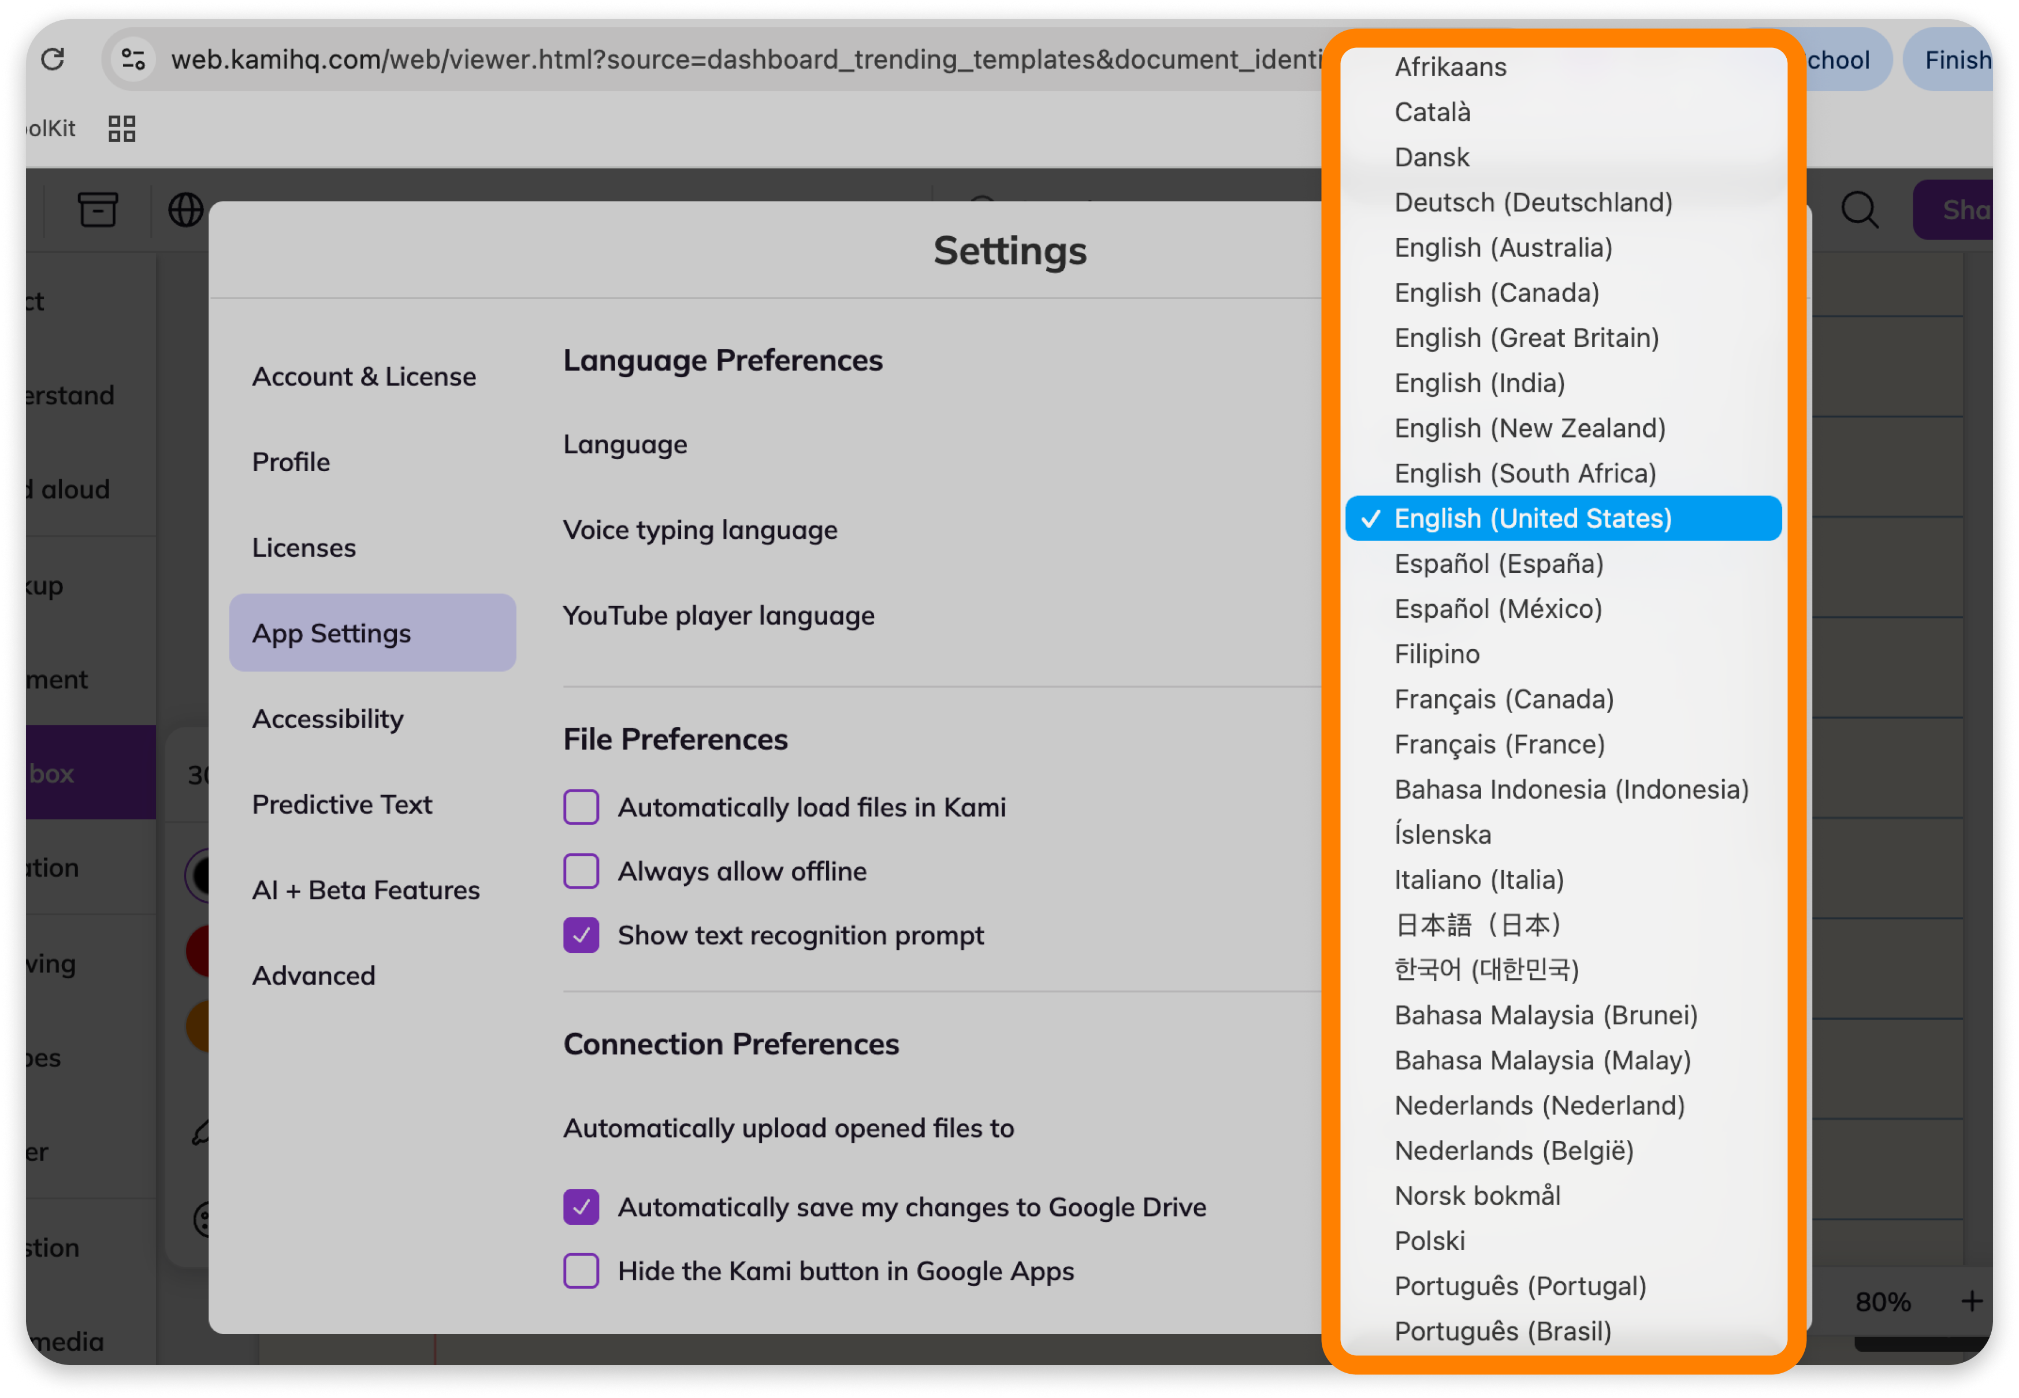
Task: Pick Italiano (Italia) option
Action: click(1563, 879)
